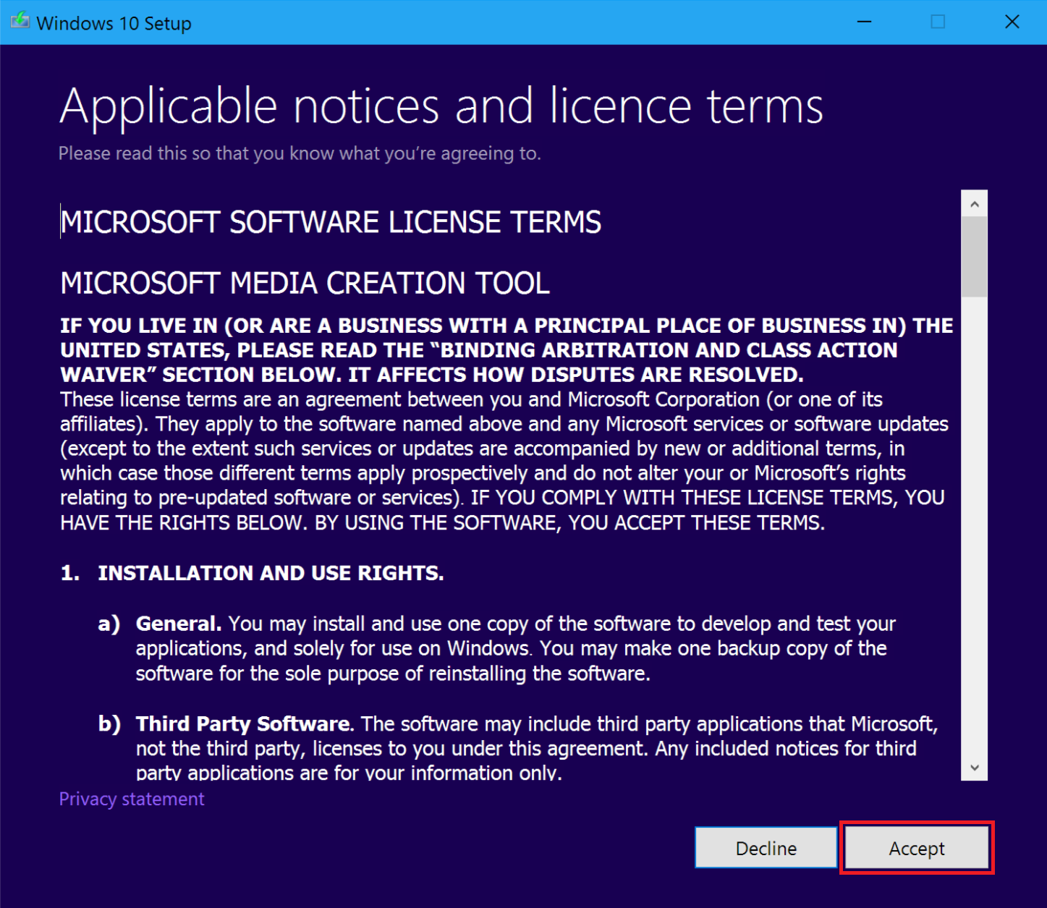Click the Decline button
Image resolution: width=1047 pixels, height=908 pixels.
tap(766, 848)
